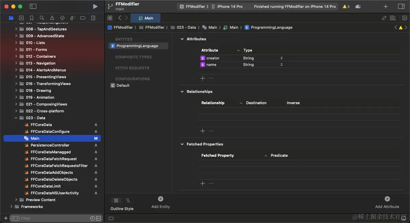Click the library plus button in toolbar
The image size is (410, 223).
pyautogui.click(x=386, y=6)
